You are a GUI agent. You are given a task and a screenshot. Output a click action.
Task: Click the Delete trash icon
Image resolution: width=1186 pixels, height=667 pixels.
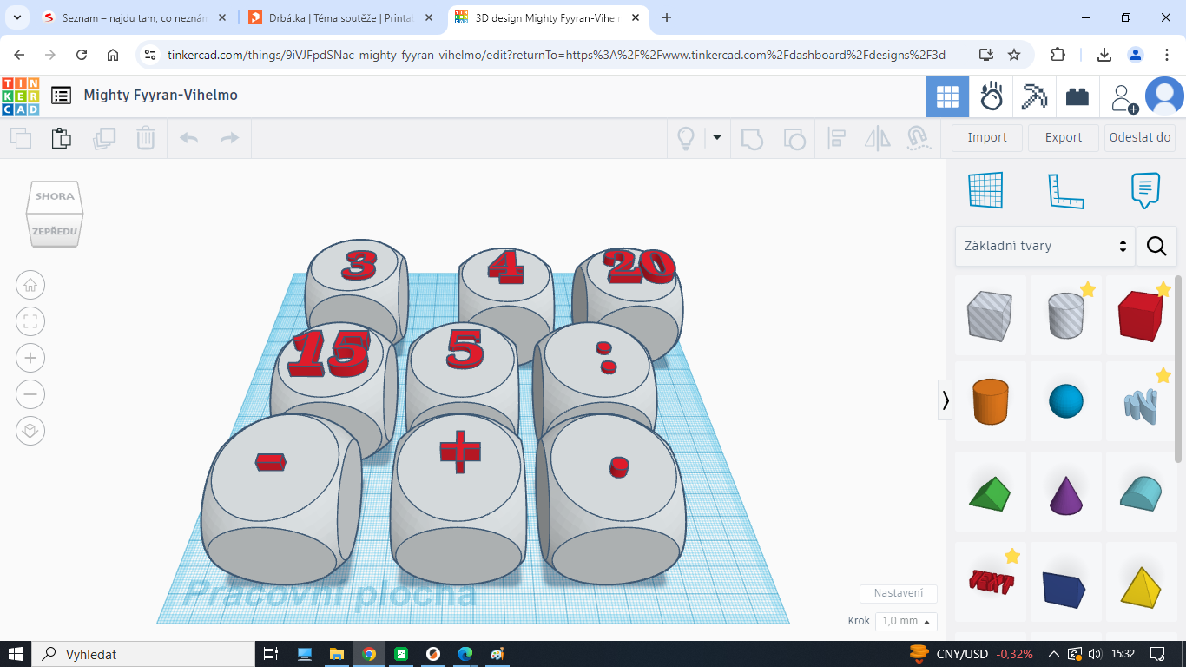click(x=146, y=137)
